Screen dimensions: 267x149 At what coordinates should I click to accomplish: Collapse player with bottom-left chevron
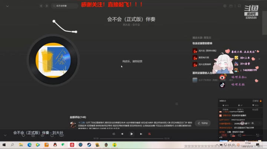click(x=5, y=135)
